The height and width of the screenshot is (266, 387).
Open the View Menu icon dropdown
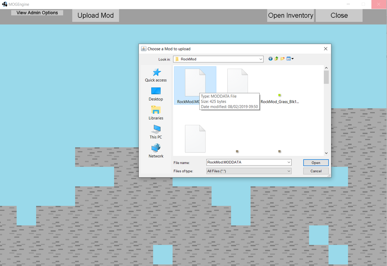pos(290,59)
